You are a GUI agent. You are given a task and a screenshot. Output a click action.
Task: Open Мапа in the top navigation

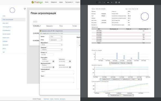[x=46, y=2]
